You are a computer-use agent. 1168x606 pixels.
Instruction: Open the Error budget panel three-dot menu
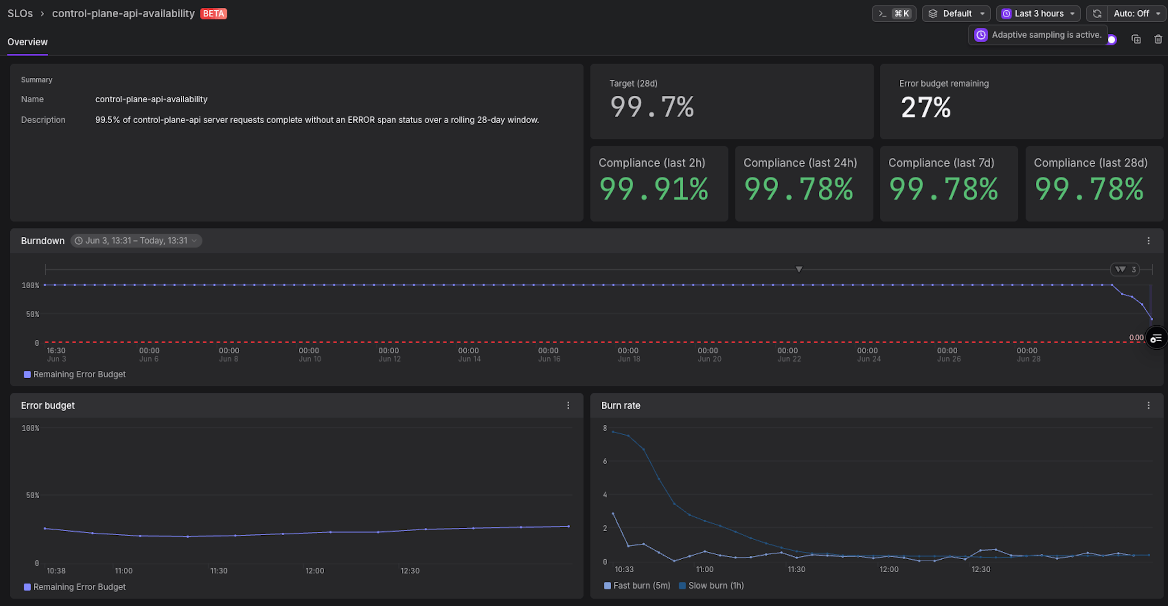click(x=568, y=405)
